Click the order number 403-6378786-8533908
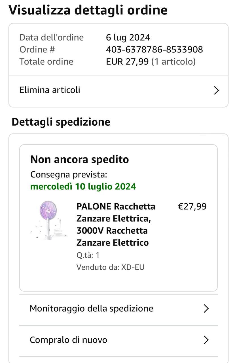237x363 pixels. [x=154, y=50]
